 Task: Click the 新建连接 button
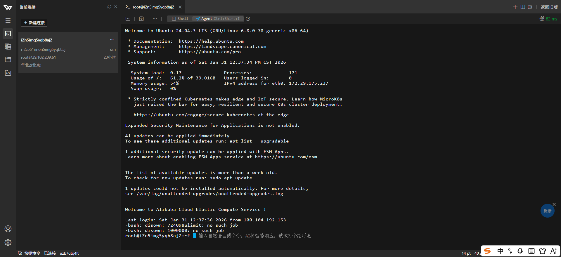coord(34,22)
